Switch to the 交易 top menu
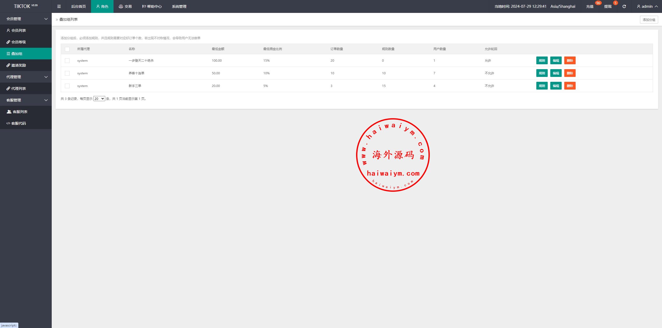Screen dimensions: 662x328 tap(125, 6)
